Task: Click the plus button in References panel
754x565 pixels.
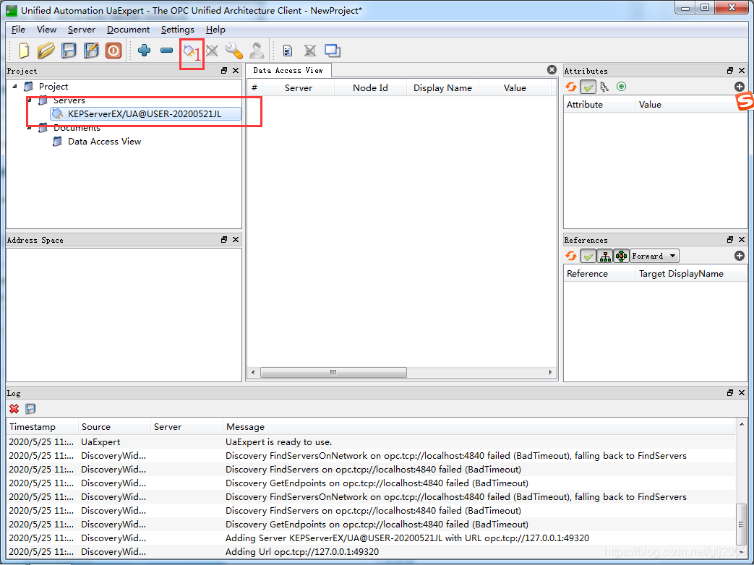Action: (740, 256)
